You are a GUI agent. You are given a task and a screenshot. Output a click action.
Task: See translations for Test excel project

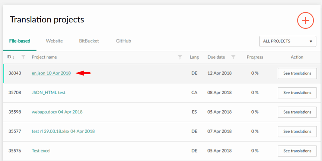point(297,151)
